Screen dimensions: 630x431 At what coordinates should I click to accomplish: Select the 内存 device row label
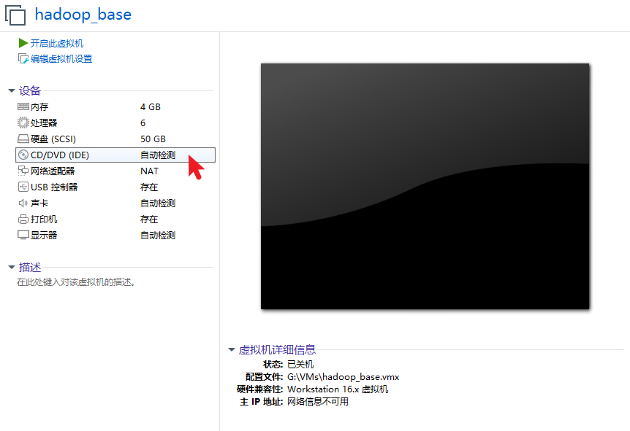pos(39,107)
